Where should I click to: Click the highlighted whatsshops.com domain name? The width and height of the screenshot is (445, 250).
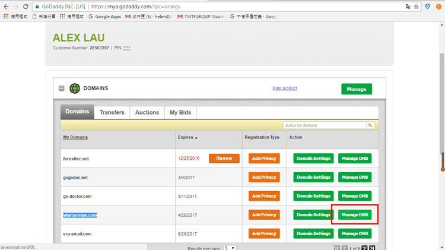click(x=80, y=215)
